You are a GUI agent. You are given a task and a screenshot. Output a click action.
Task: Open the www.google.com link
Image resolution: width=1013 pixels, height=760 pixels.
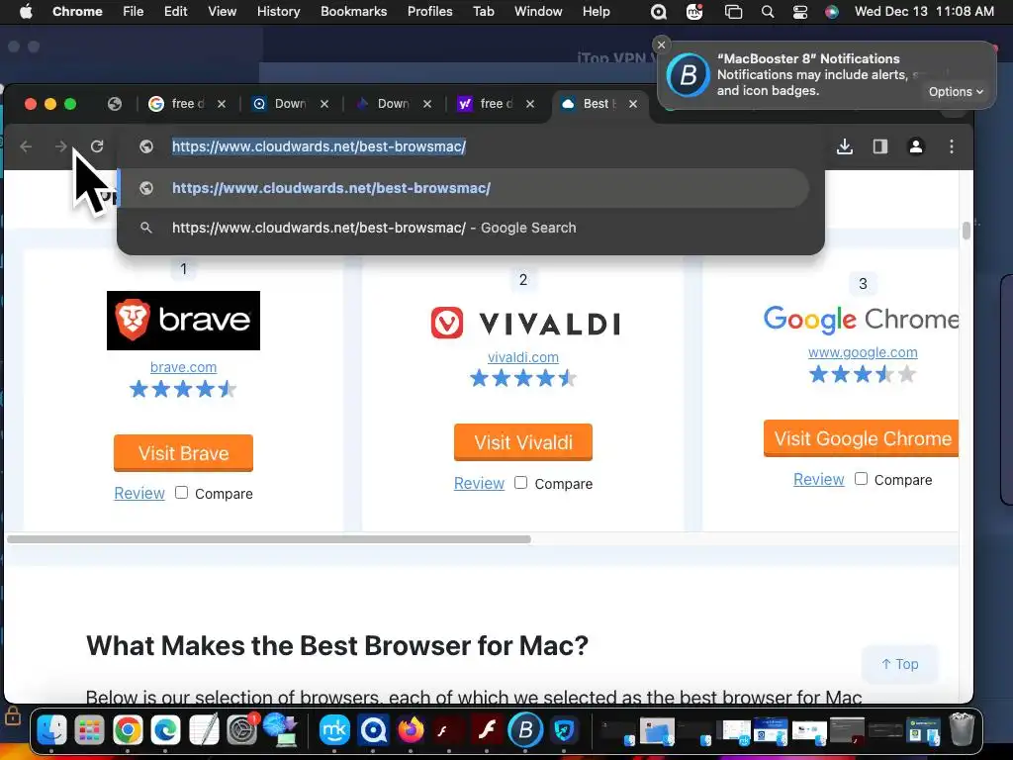[863, 352]
